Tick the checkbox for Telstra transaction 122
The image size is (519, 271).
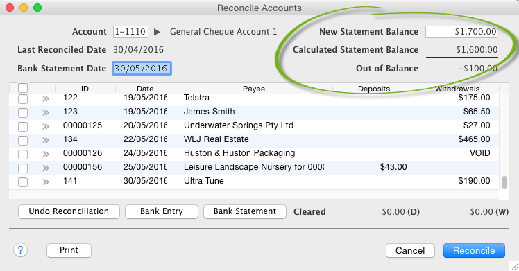pos(23,99)
